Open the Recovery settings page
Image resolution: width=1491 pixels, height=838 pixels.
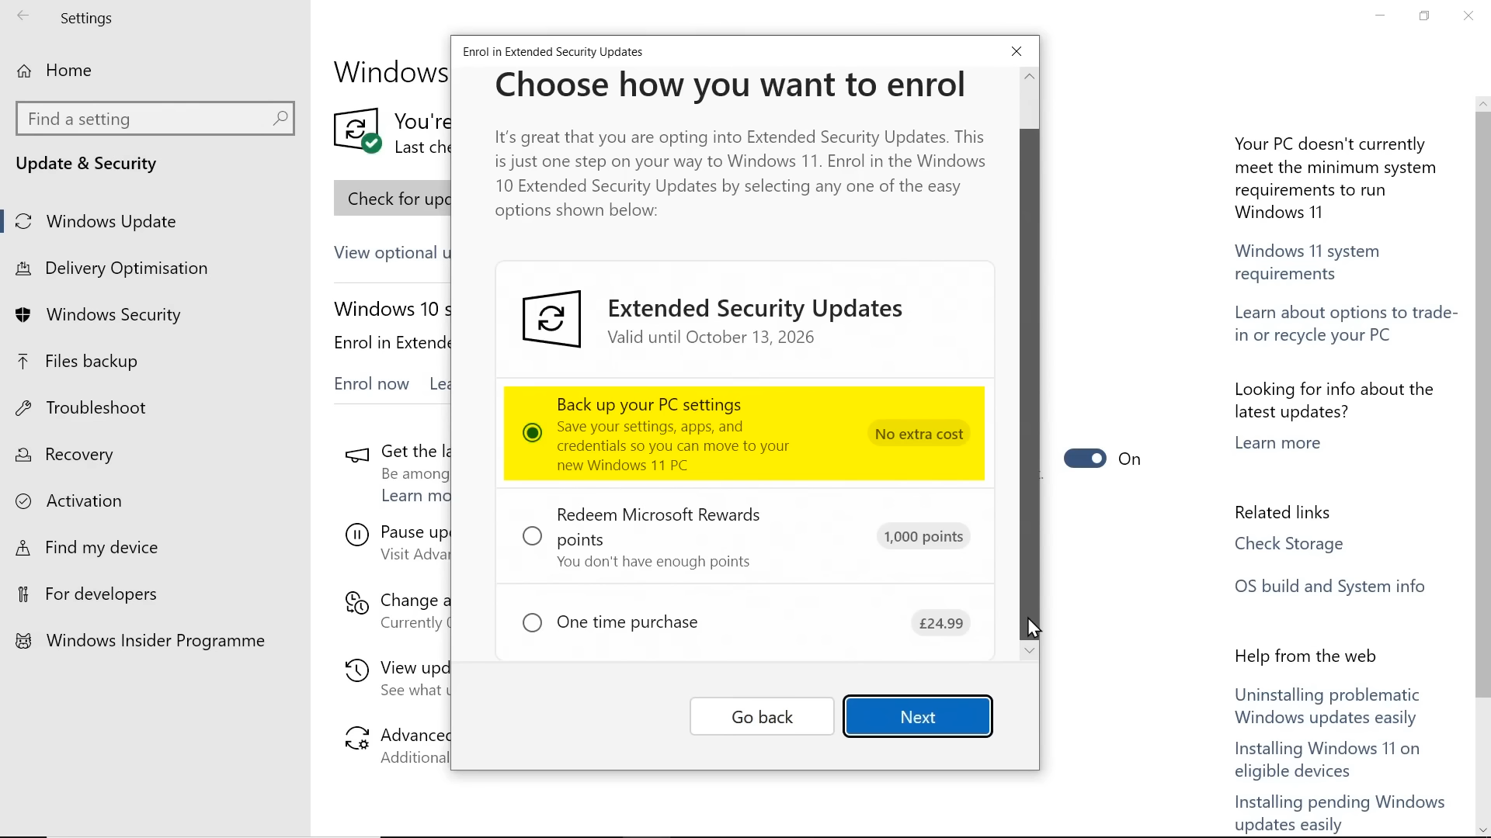tap(79, 455)
